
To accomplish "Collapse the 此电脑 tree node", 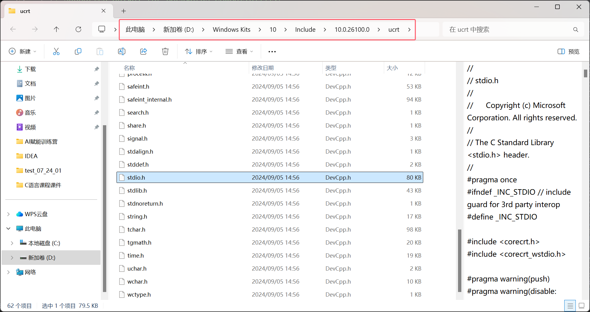I will click(8, 229).
